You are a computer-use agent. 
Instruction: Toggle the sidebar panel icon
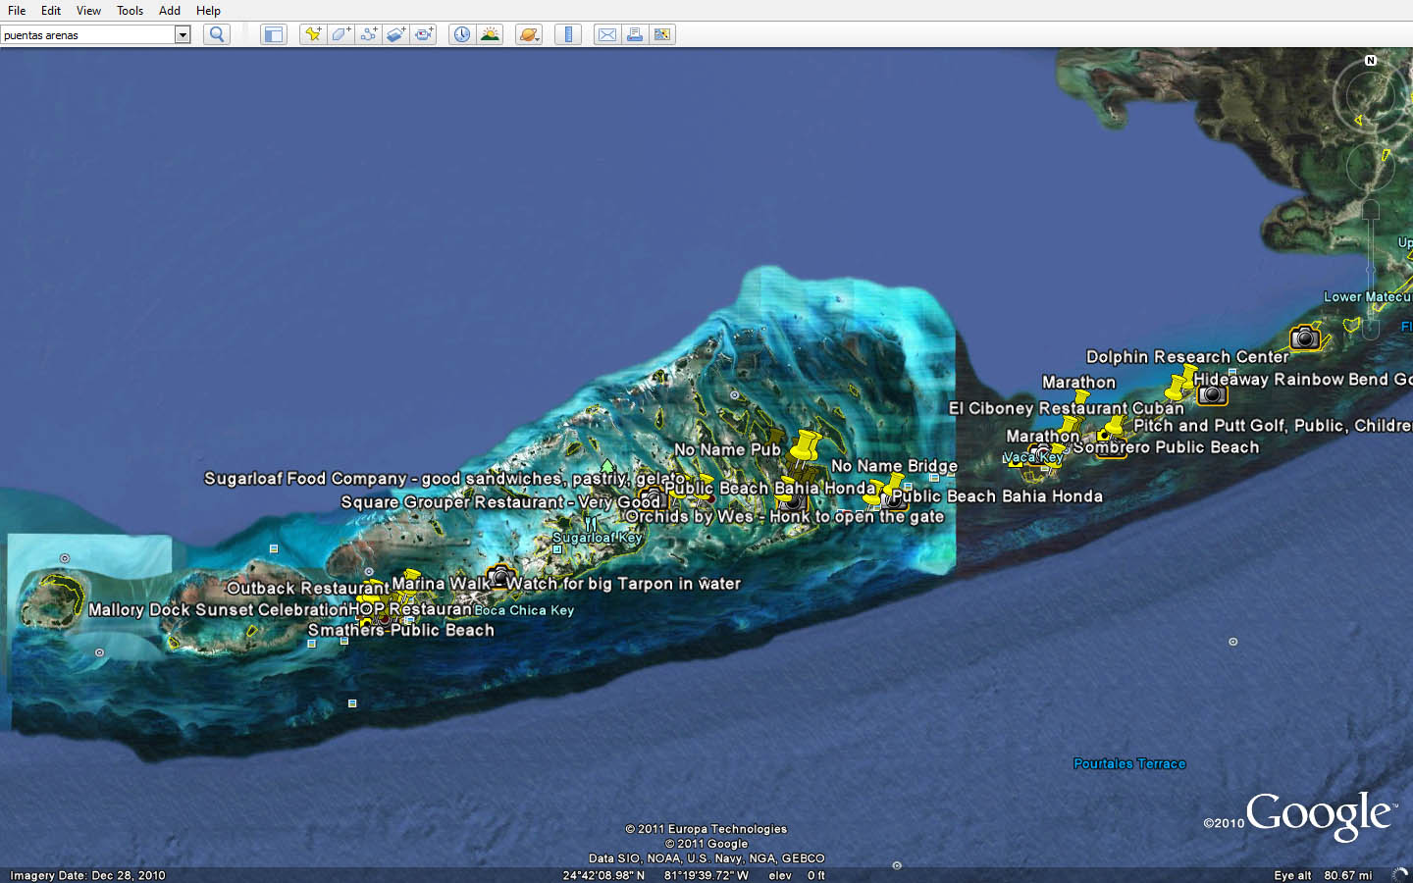tap(273, 34)
